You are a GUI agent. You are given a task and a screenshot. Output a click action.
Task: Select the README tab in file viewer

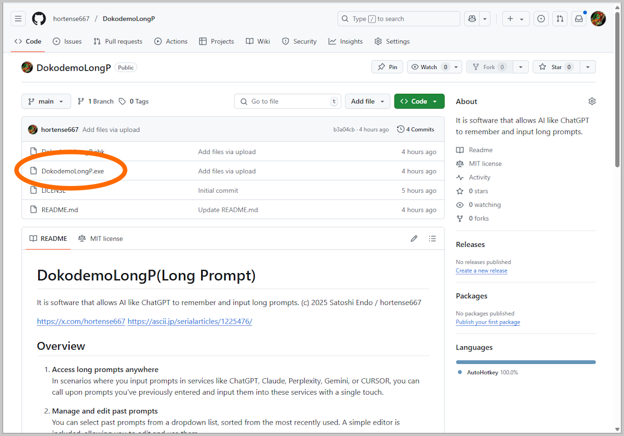[x=48, y=239]
